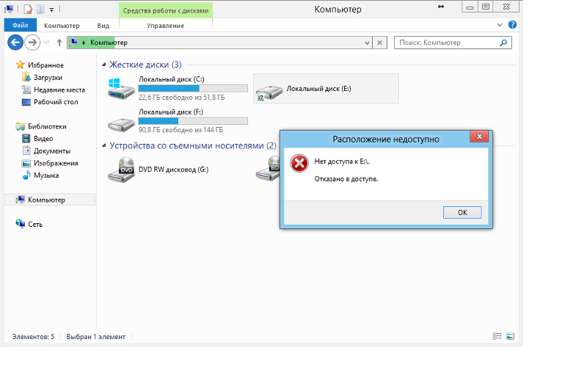Click 'Выбран 1 элемент' status text
The image size is (587, 367).
pyautogui.click(x=96, y=337)
